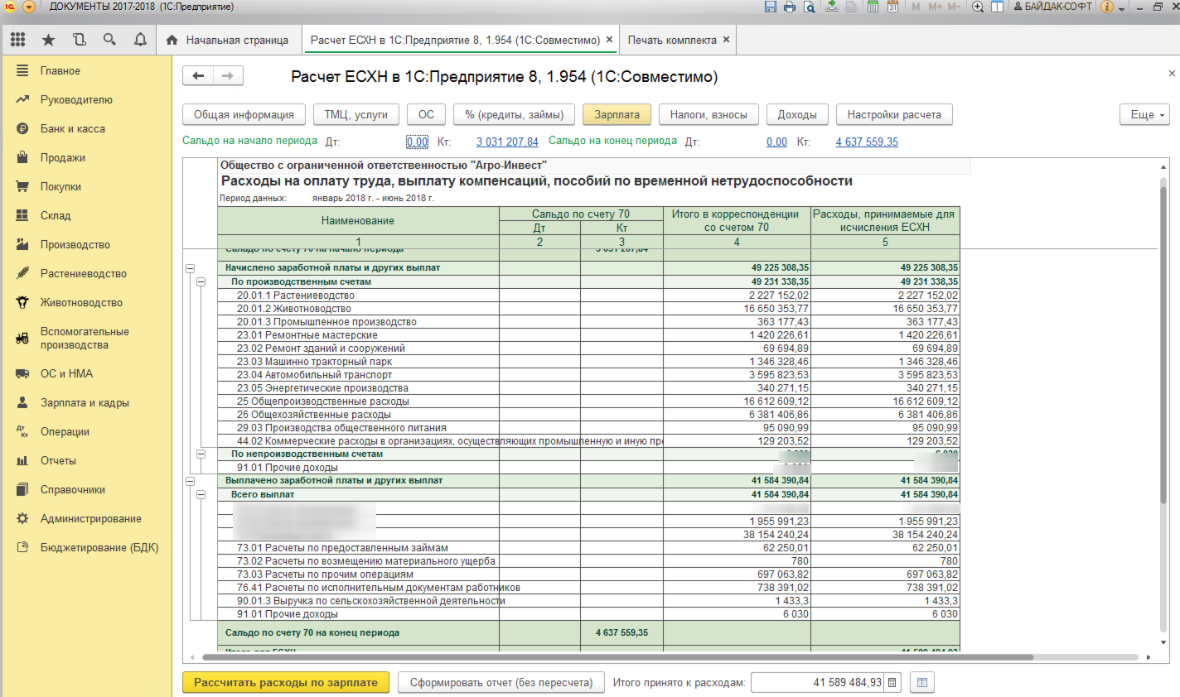Image resolution: width=1180 pixels, height=697 pixels.
Task: Open the Отчеты menu section
Action: click(58, 460)
